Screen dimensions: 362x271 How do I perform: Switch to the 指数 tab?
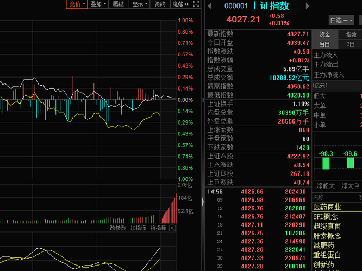[351, 35]
